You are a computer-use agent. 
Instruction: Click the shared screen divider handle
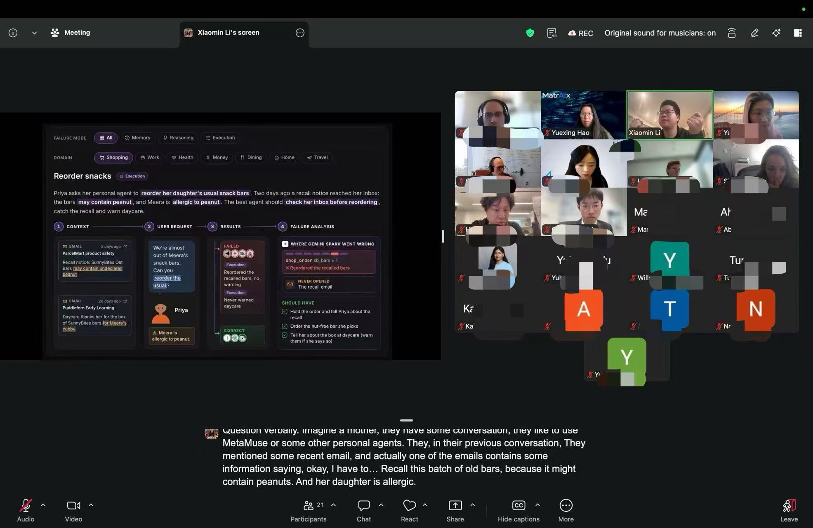pos(443,236)
